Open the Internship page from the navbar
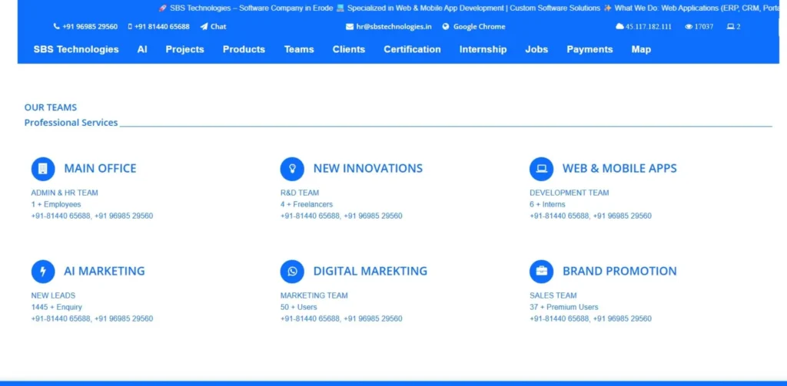 483,49
